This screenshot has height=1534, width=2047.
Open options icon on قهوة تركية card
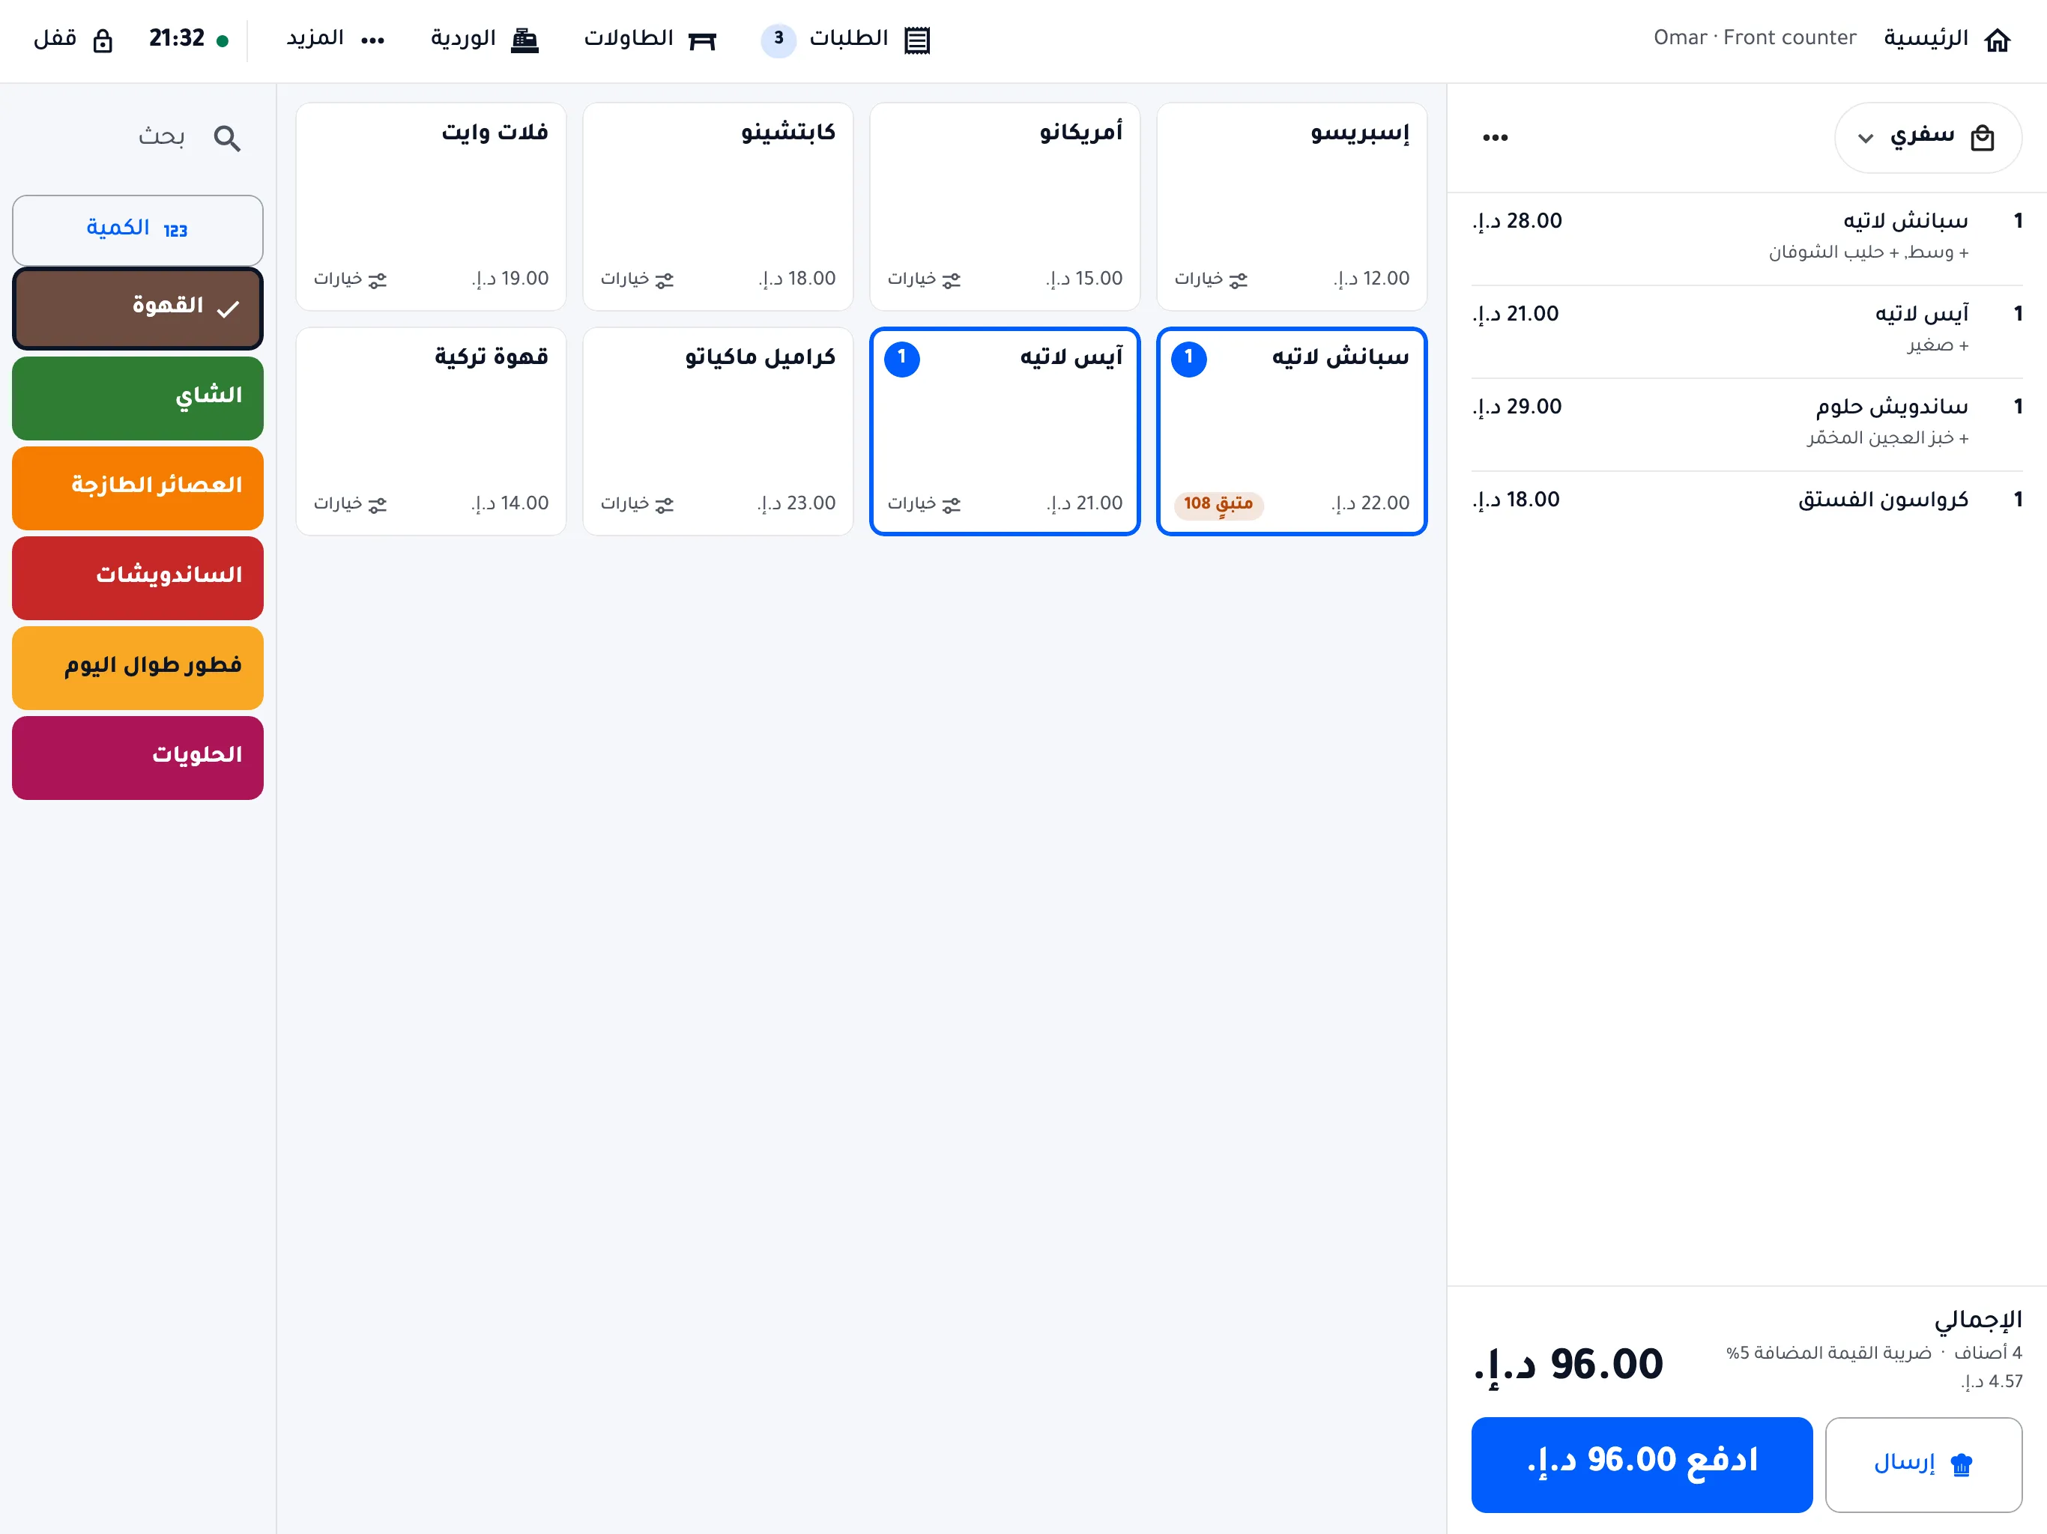[378, 504]
